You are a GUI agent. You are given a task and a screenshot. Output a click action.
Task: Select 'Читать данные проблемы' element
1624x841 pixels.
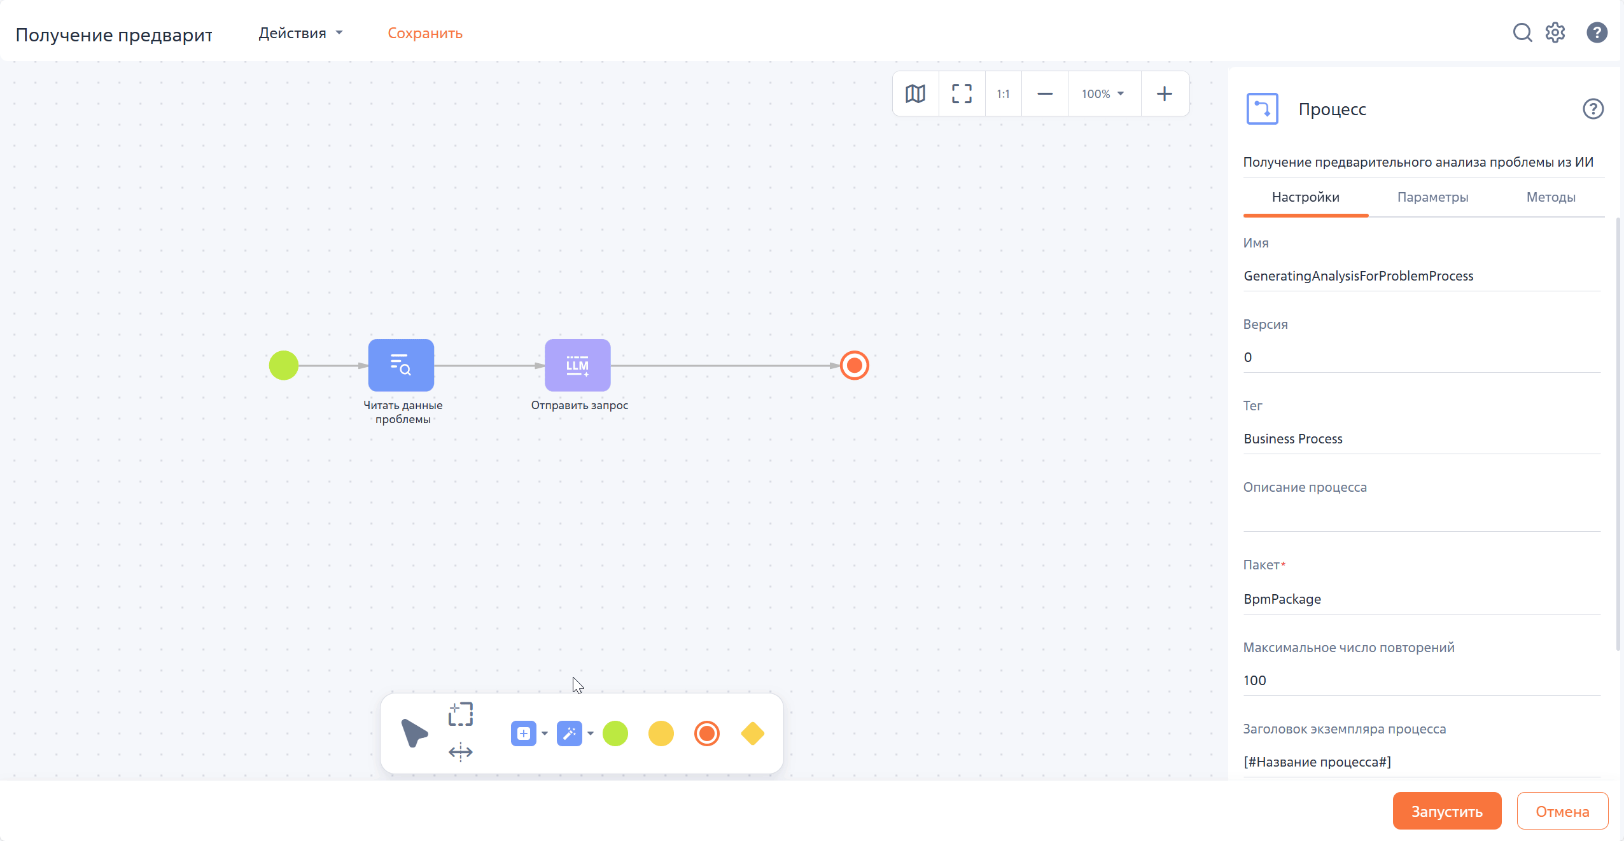coord(401,365)
